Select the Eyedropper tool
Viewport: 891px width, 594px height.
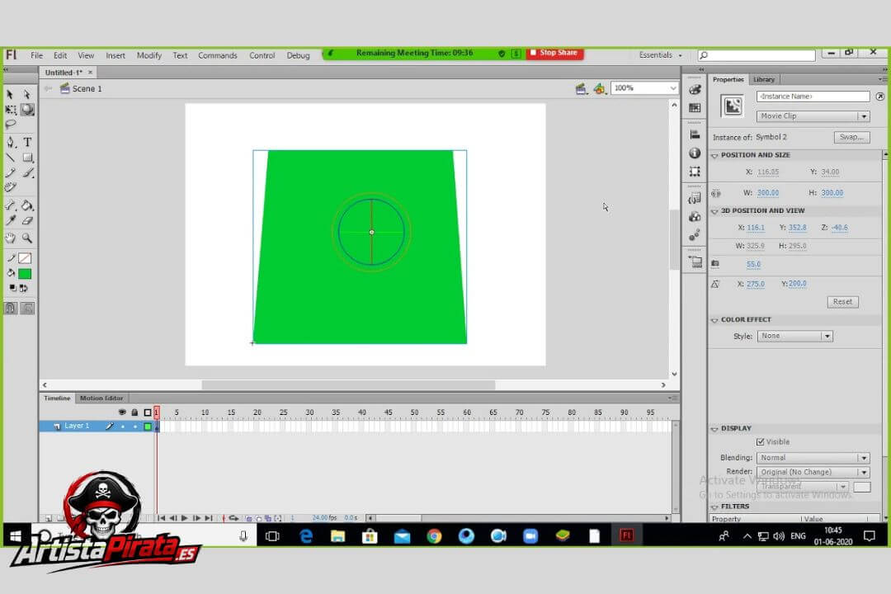(10, 220)
